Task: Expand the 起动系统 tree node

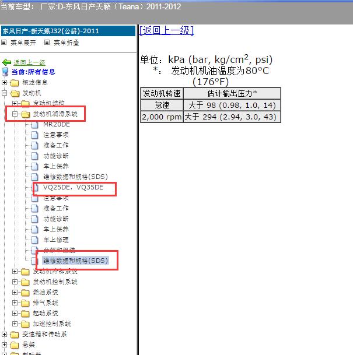Action: click(15, 314)
